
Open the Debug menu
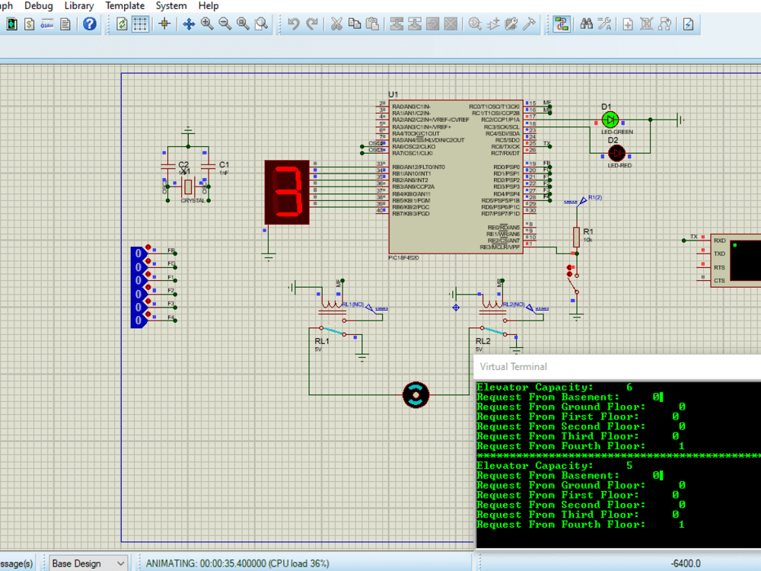(x=38, y=5)
